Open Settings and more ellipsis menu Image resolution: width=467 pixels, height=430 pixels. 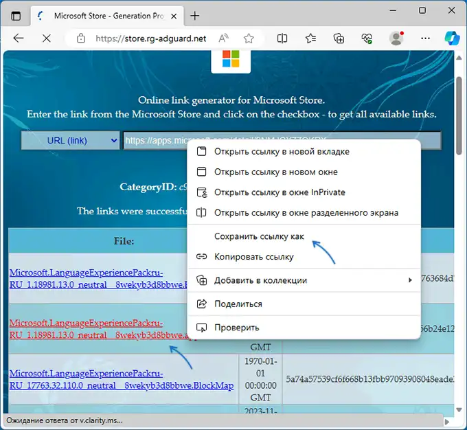click(425, 38)
